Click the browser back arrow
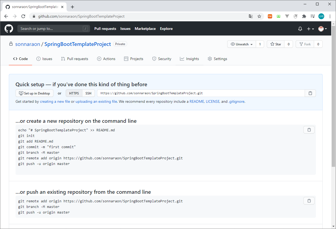The height and width of the screenshot is (229, 336). point(6,16)
